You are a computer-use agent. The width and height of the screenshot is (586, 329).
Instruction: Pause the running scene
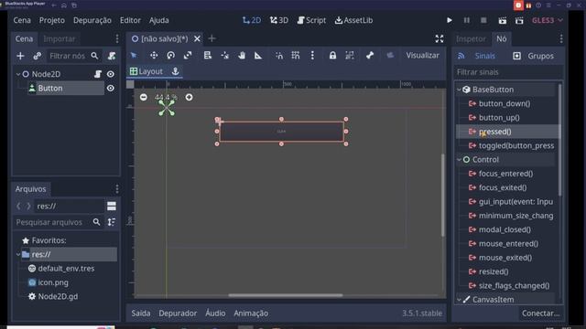pyautogui.click(x=467, y=20)
